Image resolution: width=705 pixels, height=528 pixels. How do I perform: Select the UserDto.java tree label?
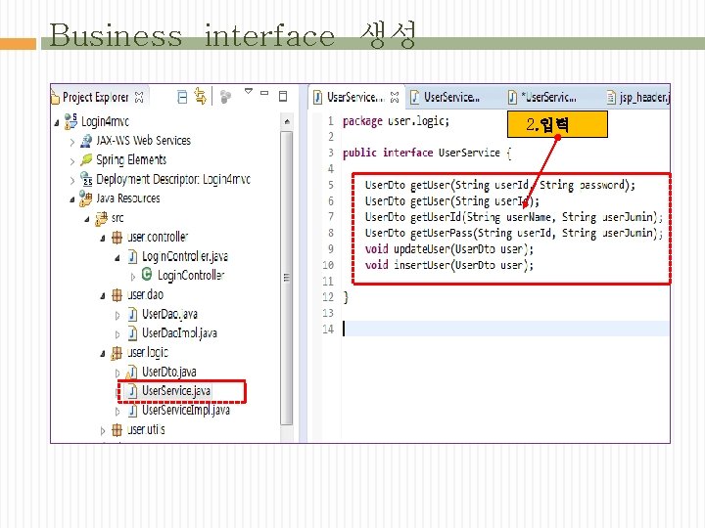coord(169,372)
